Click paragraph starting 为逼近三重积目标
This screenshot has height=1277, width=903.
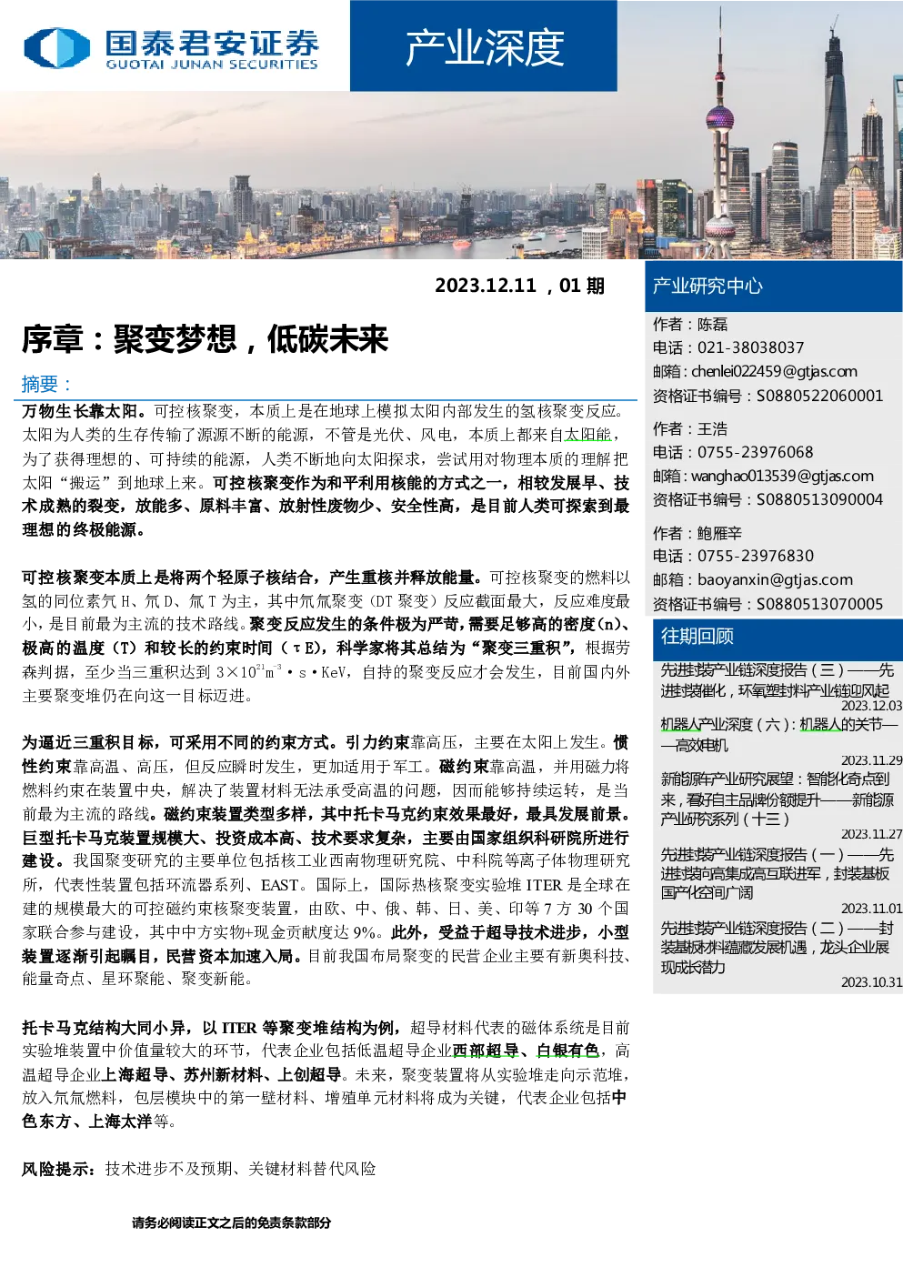326,860
